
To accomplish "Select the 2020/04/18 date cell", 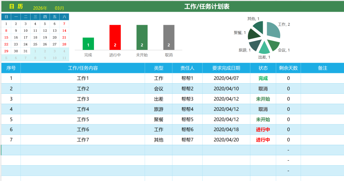I will click(226, 130).
